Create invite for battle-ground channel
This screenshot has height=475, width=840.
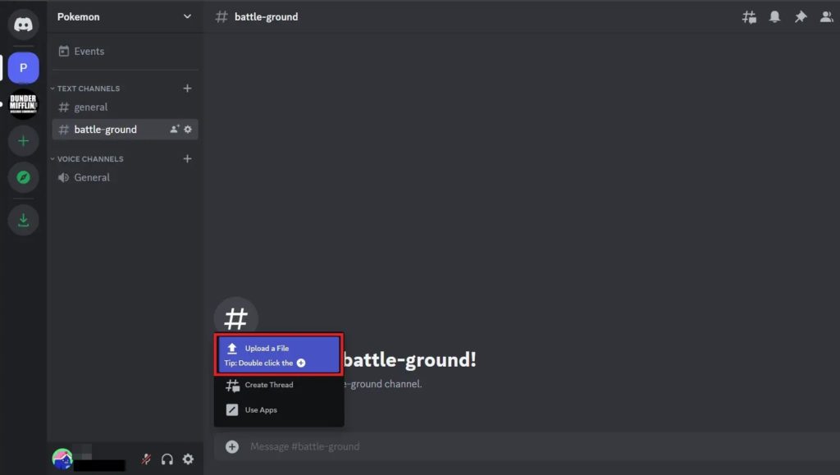point(174,129)
